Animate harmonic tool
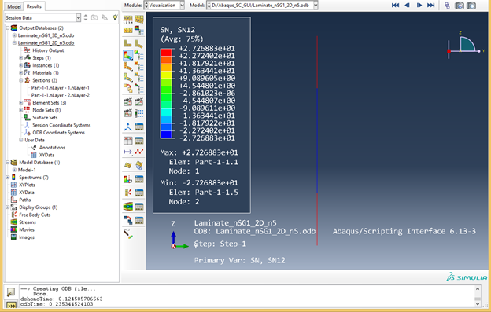This screenshot has height=312, width=491. coord(127,113)
